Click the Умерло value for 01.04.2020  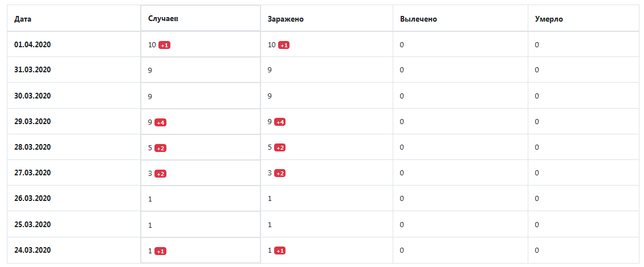(x=537, y=44)
